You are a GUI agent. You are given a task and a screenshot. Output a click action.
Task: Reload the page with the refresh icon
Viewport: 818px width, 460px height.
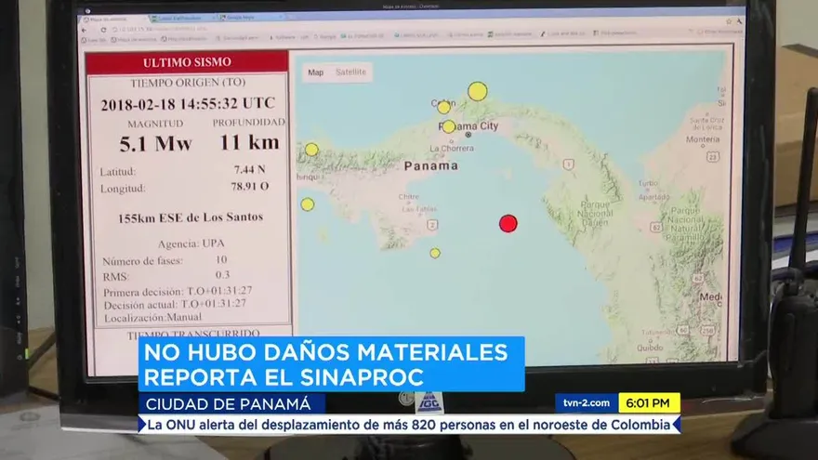click(x=103, y=31)
